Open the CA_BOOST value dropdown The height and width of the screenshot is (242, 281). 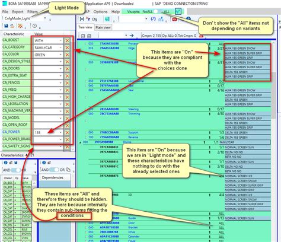pos(60,40)
